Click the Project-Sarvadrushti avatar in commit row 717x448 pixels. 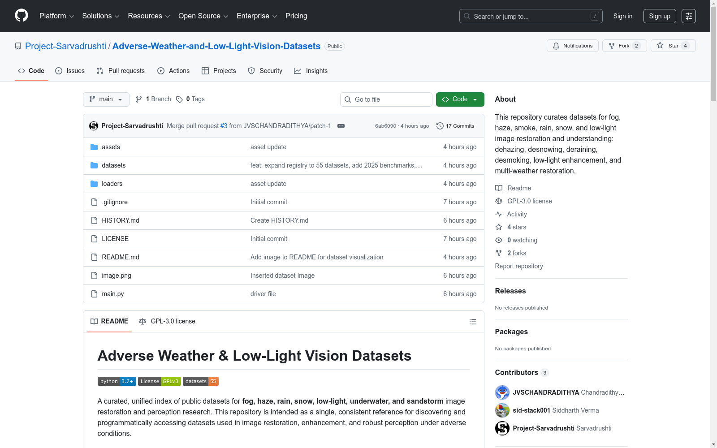[94, 126]
